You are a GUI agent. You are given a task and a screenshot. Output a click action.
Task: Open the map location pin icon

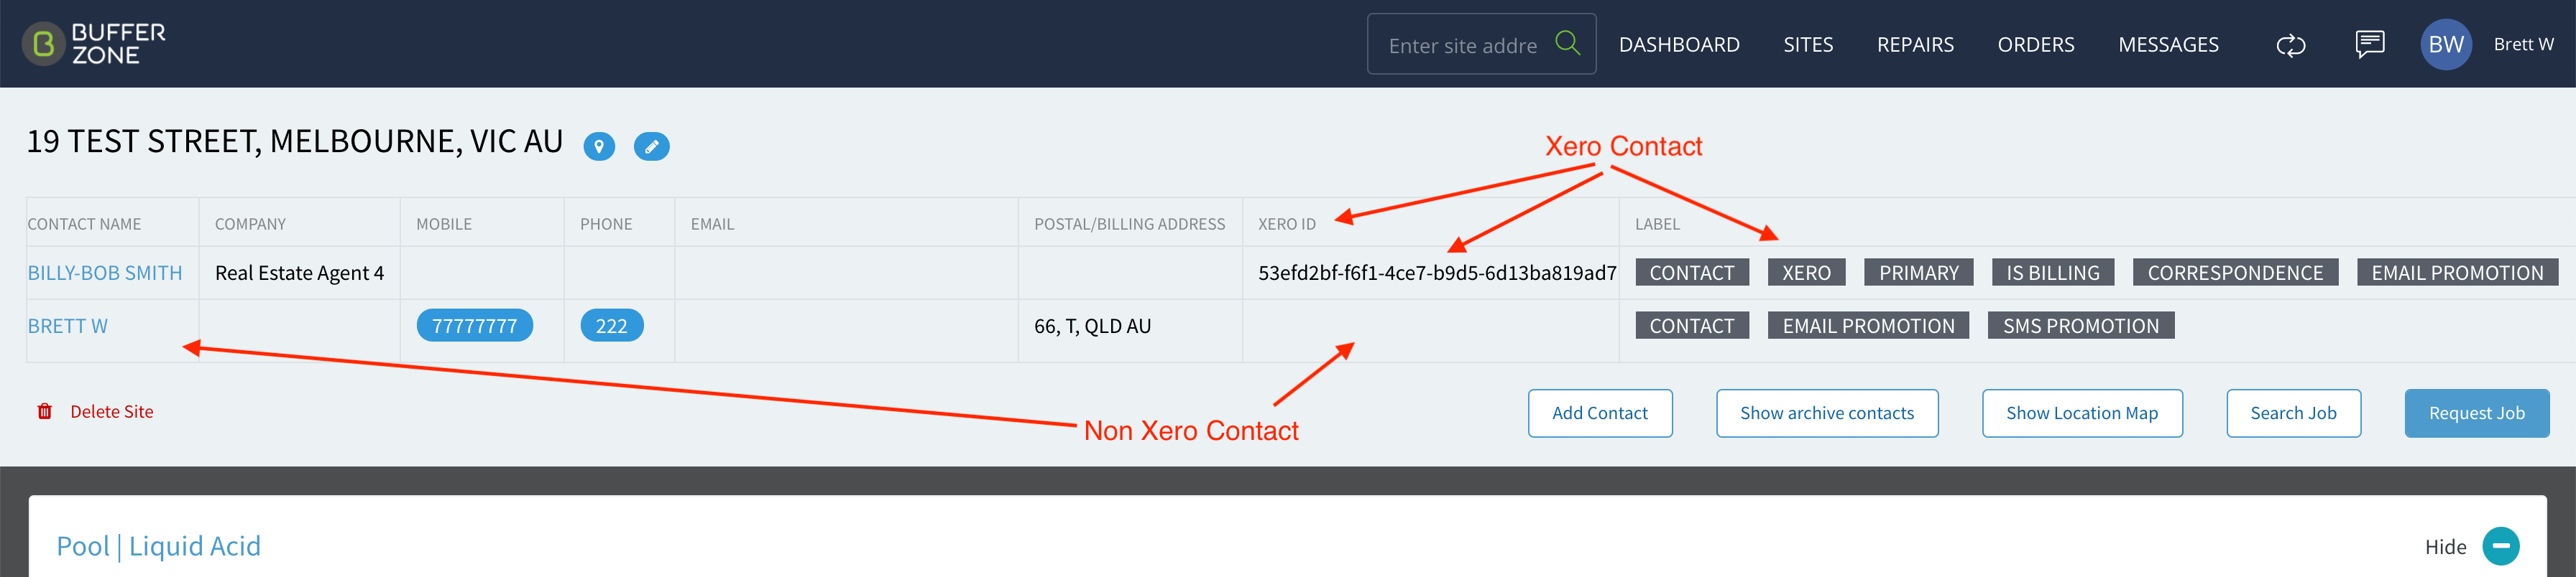click(x=599, y=146)
